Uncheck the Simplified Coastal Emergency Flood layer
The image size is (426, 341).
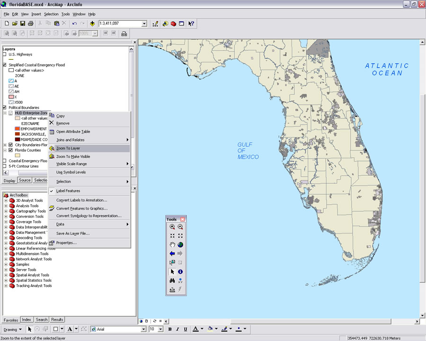(5, 65)
